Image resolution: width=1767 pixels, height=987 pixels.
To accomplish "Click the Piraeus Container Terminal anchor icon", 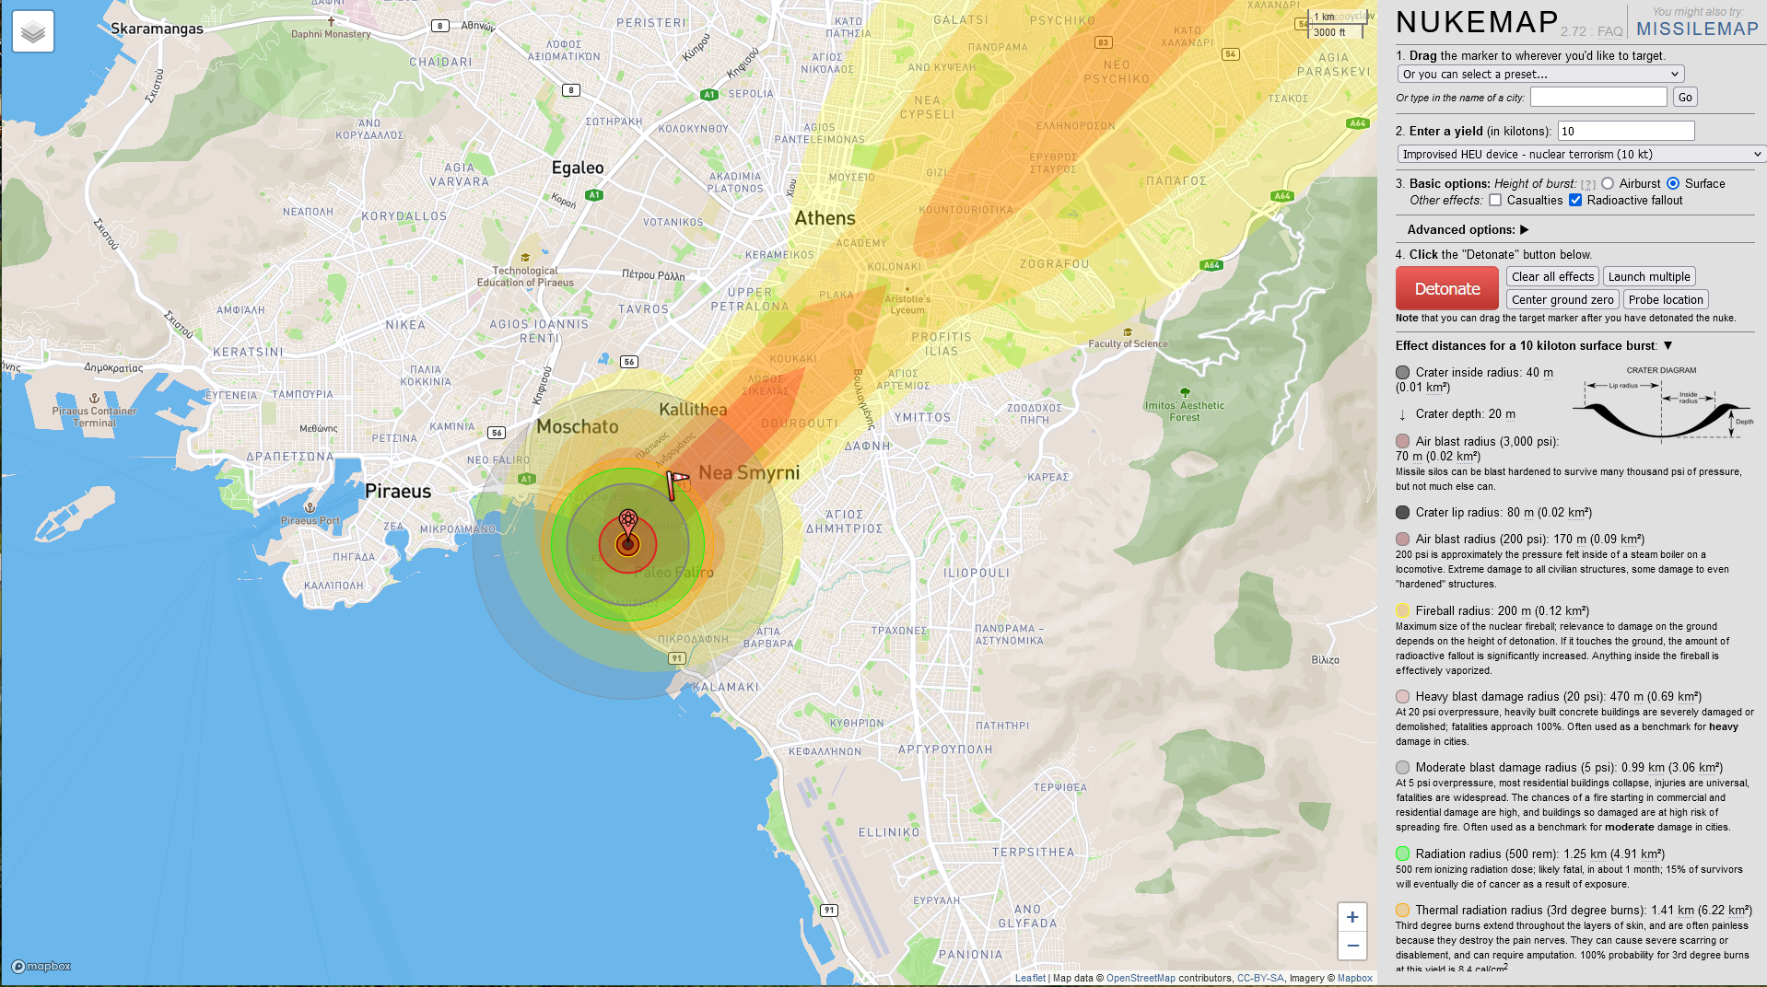I will click(94, 399).
